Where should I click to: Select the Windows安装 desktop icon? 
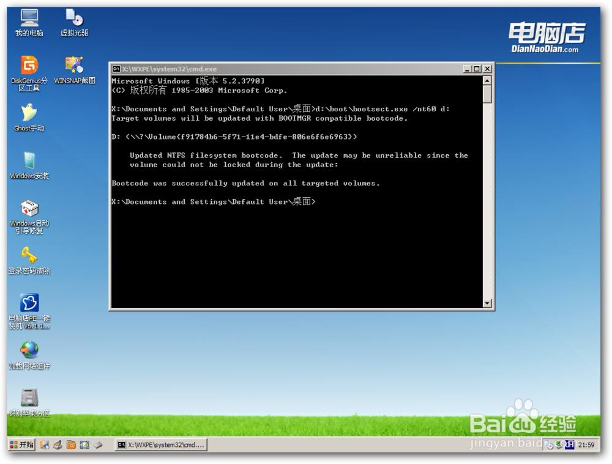pos(29,165)
